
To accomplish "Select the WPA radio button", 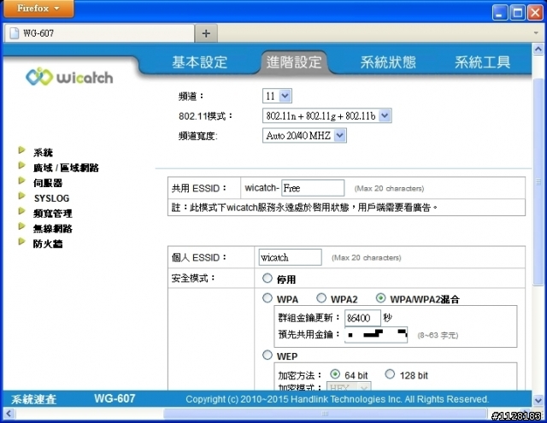I will coord(268,298).
